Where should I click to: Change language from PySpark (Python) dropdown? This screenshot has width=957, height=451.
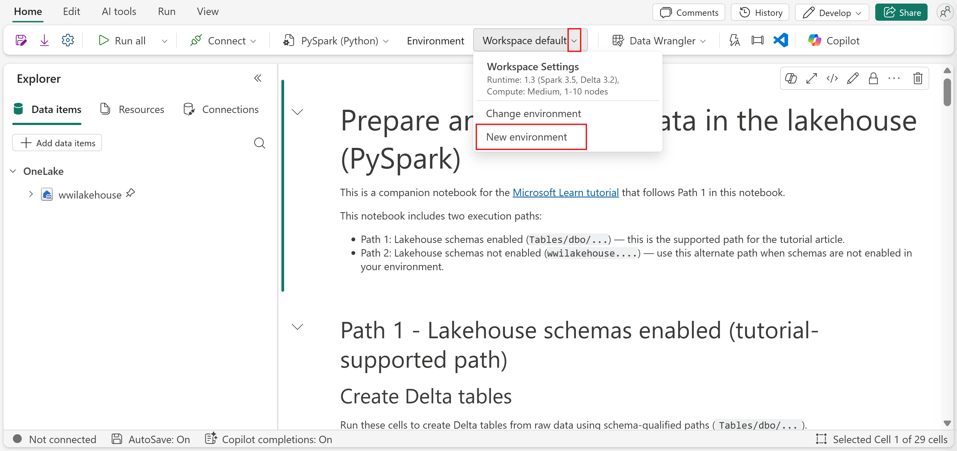pos(336,41)
